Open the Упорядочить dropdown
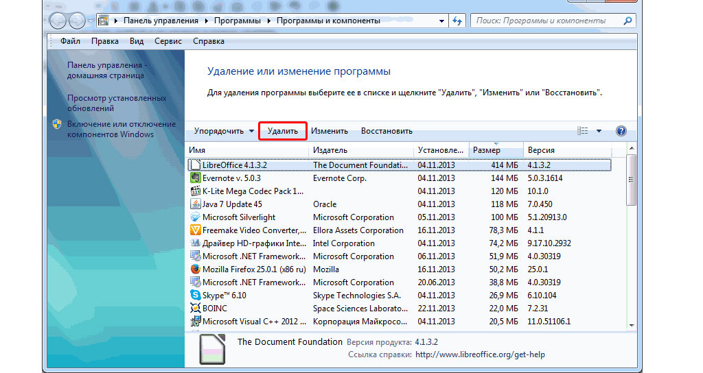This screenshot has height=373, width=703. [224, 131]
